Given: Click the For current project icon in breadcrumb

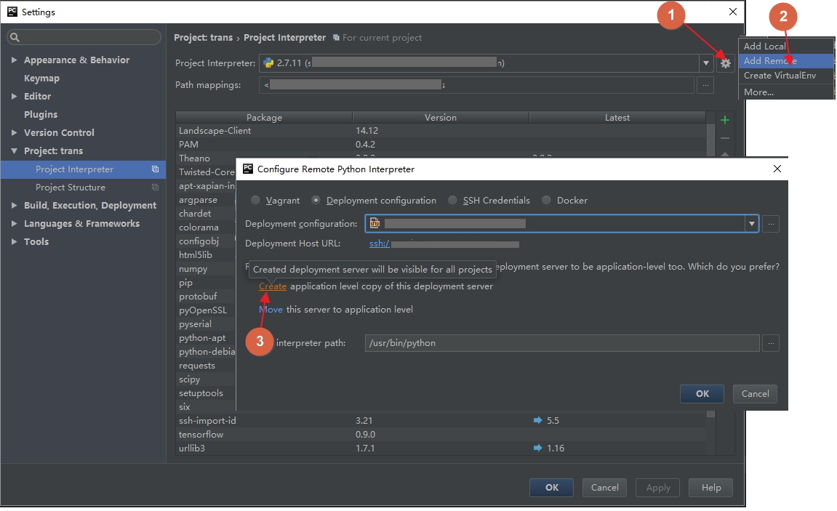Looking at the screenshot, I should pos(336,38).
